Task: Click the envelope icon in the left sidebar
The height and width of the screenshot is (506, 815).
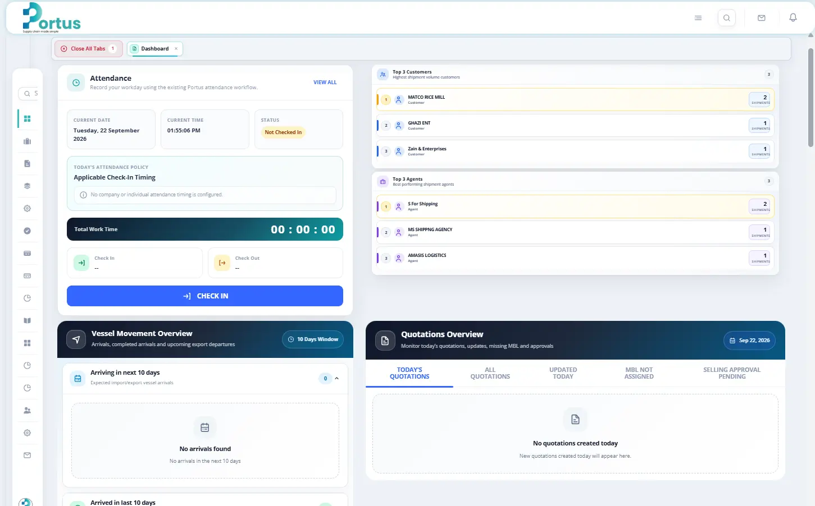Action: point(27,456)
